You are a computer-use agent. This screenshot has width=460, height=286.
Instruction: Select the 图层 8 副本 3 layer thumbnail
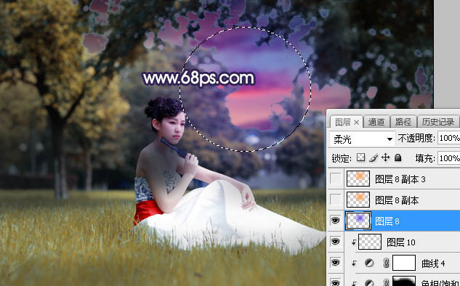[x=358, y=179]
